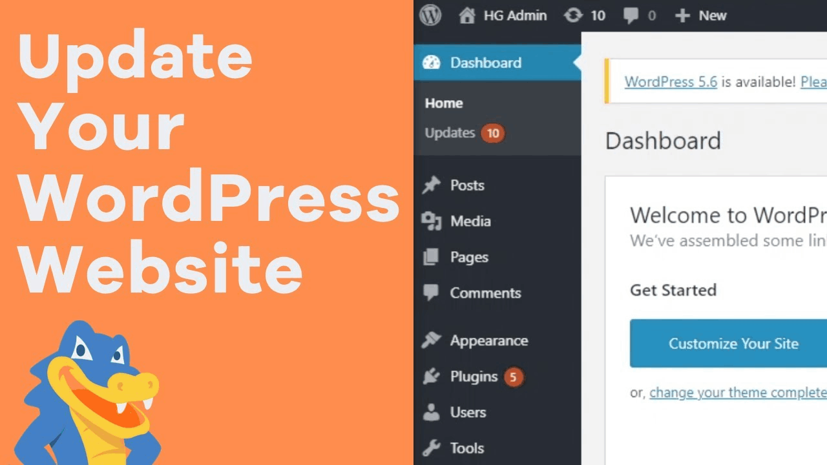Click the HG Admin site name
This screenshot has height=465, width=827.
click(x=515, y=15)
